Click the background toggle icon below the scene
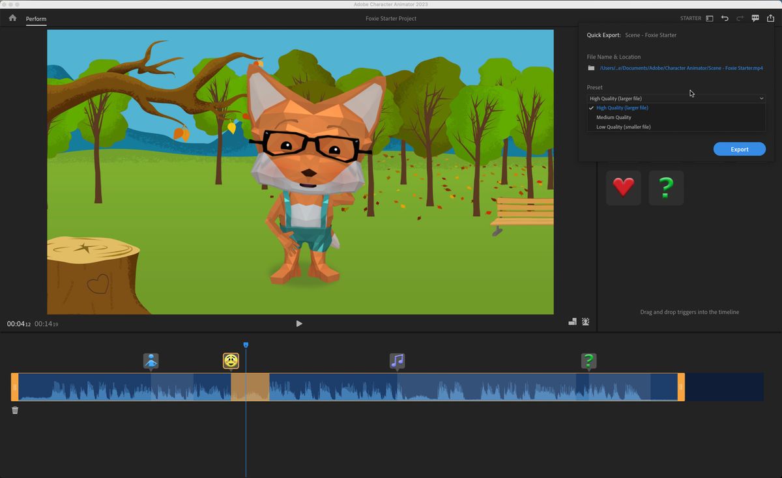This screenshot has width=782, height=478. pyautogui.click(x=586, y=321)
